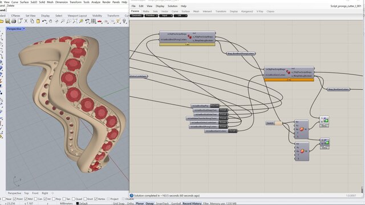Click the red car Set CPlane icon
The image size is (365, 205).
point(100,22)
